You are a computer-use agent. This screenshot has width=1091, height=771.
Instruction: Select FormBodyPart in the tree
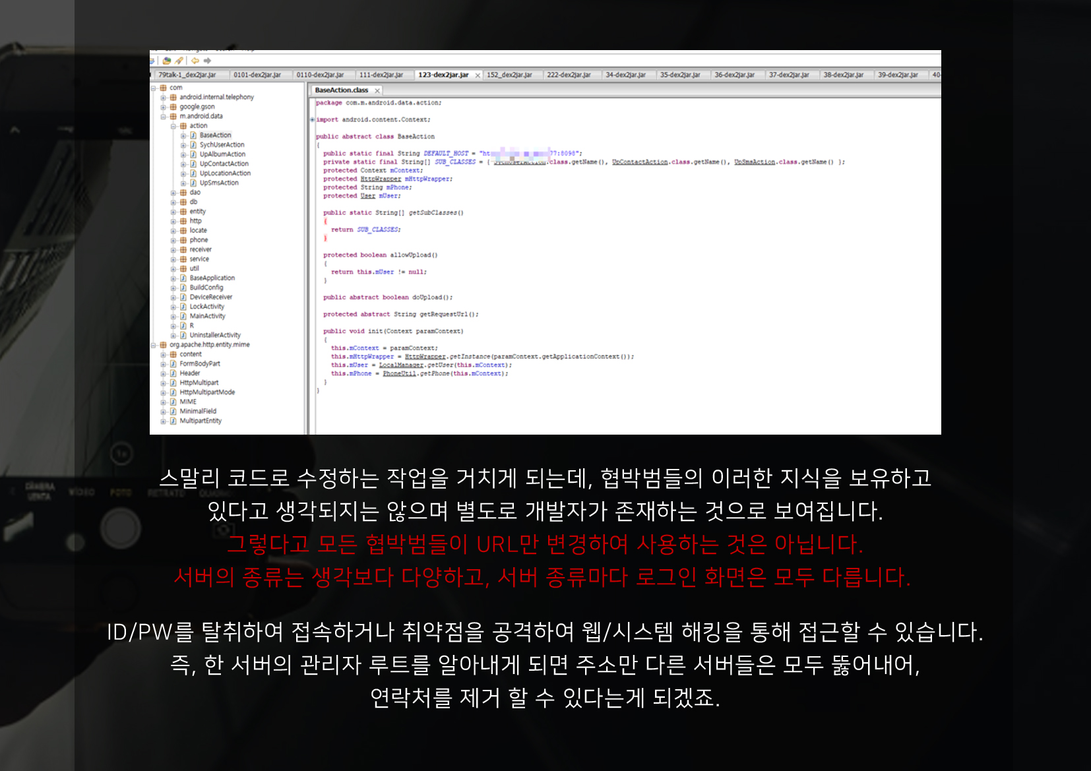coord(200,364)
